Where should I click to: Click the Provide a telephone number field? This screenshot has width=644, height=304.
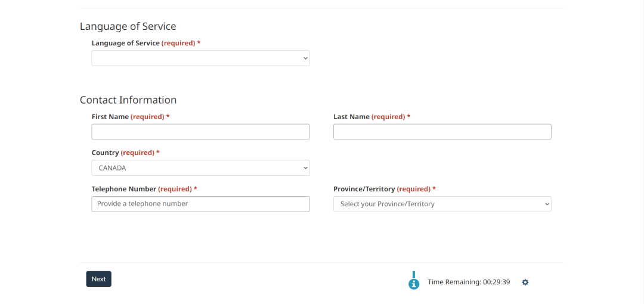tap(200, 204)
